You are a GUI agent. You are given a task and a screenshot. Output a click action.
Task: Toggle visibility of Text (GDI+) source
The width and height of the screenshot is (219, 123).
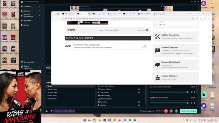click(139, 93)
